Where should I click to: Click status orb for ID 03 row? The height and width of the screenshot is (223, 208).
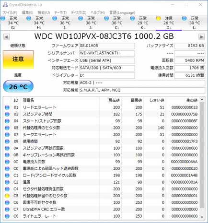pos(7,114)
